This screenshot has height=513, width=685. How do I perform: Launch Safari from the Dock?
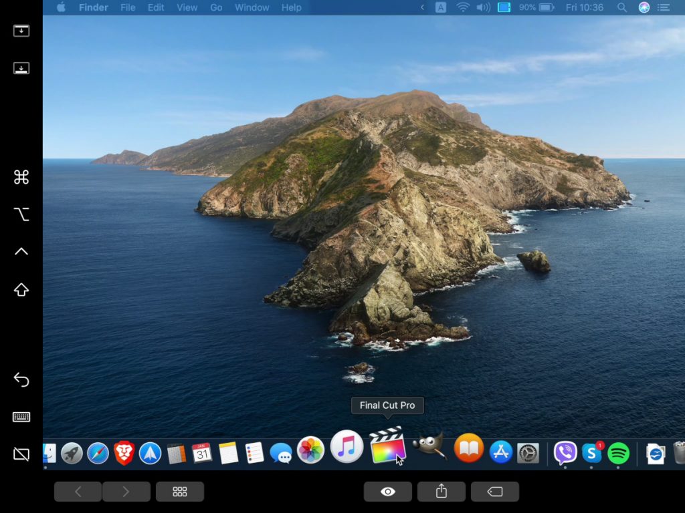pyautogui.click(x=98, y=454)
